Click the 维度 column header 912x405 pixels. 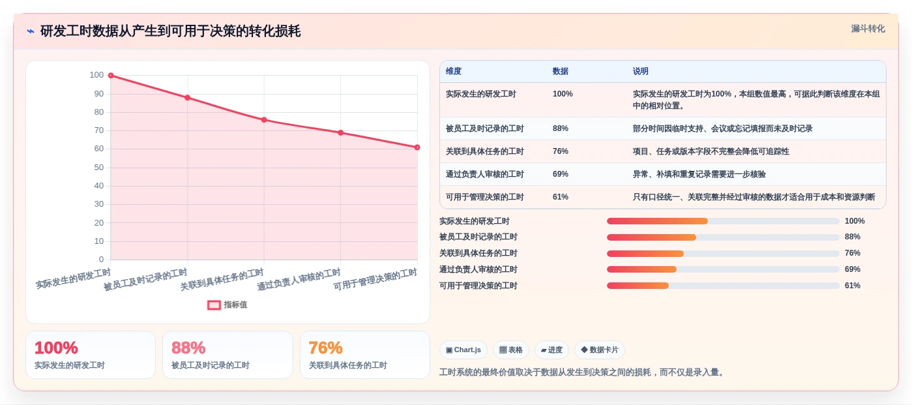[x=454, y=71]
